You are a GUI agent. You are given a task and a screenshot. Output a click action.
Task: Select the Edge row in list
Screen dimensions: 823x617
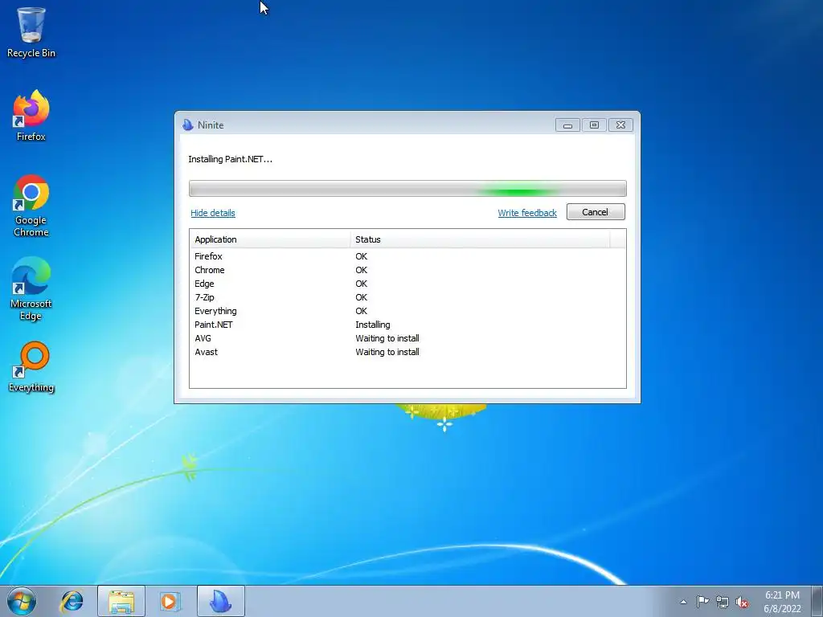[407, 284]
